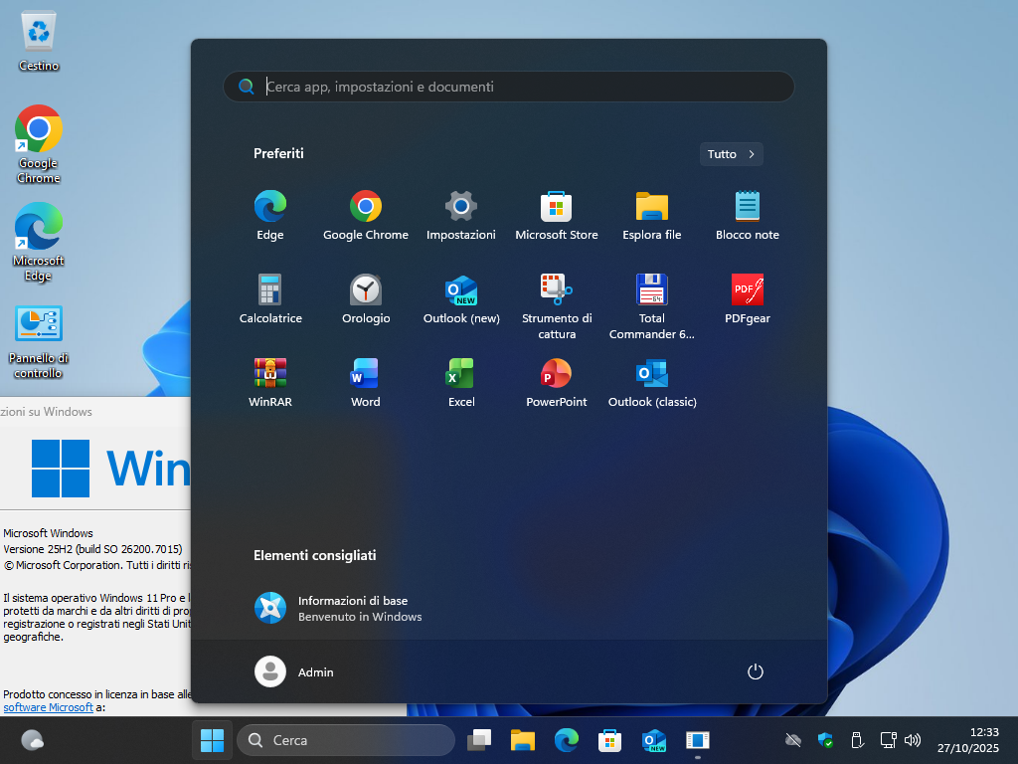Viewport: 1018px width, 764px height.
Task: Open the Admin user account menu
Action: (294, 671)
